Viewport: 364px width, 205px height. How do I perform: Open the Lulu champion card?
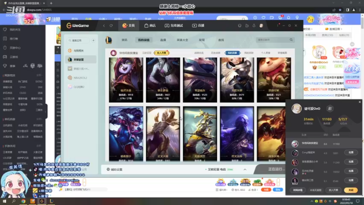pyautogui.click(x=126, y=80)
